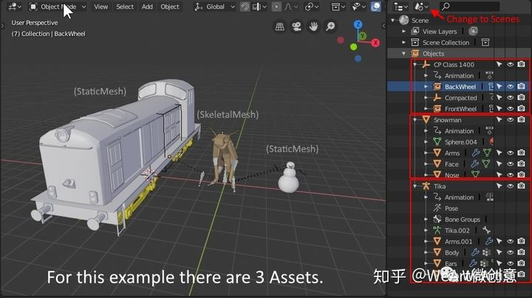The height and width of the screenshot is (298, 532).
Task: Click the Body vertex groups icon
Action: pyautogui.click(x=486, y=252)
